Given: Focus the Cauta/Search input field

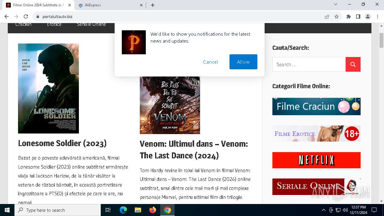Looking at the screenshot, I should [x=309, y=64].
